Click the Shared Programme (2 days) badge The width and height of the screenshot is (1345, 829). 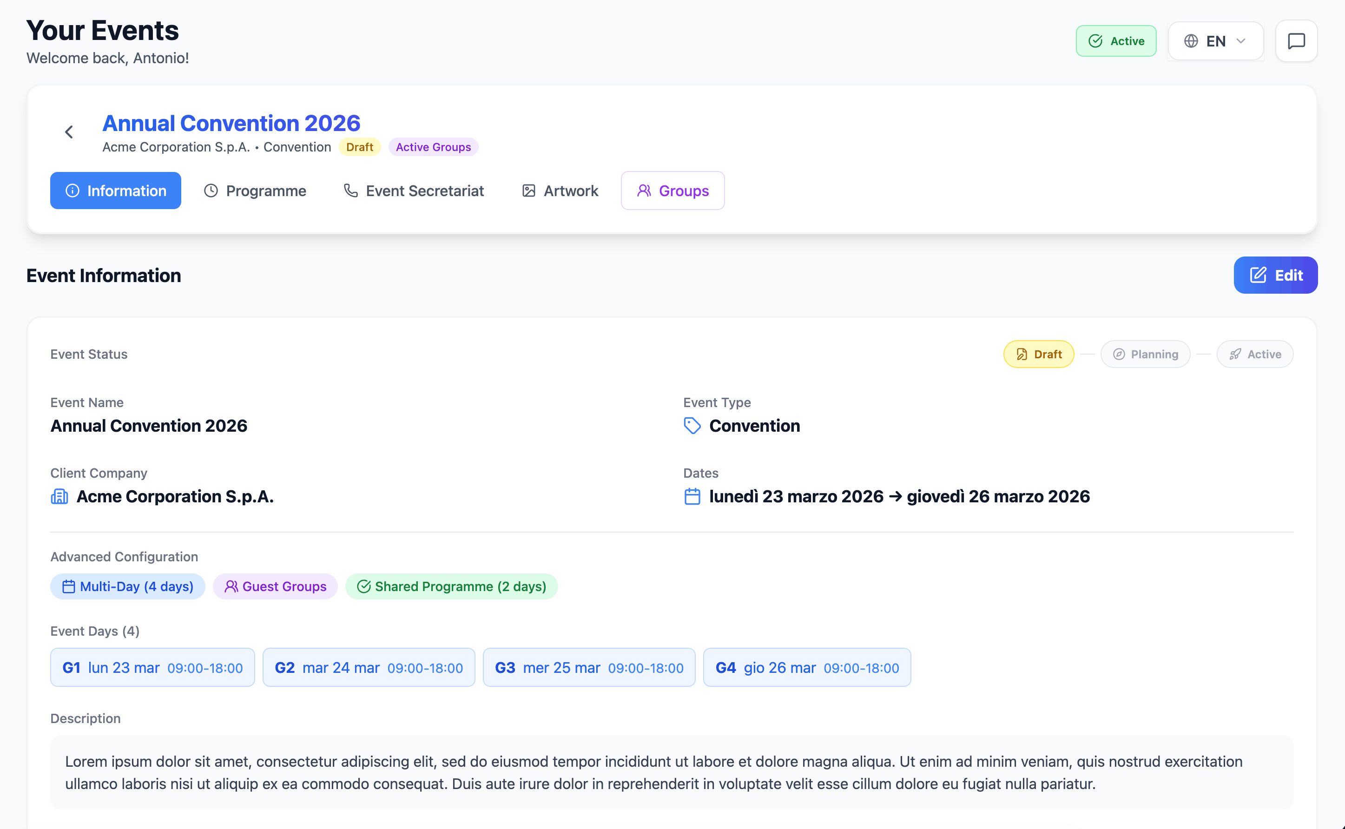[451, 586]
